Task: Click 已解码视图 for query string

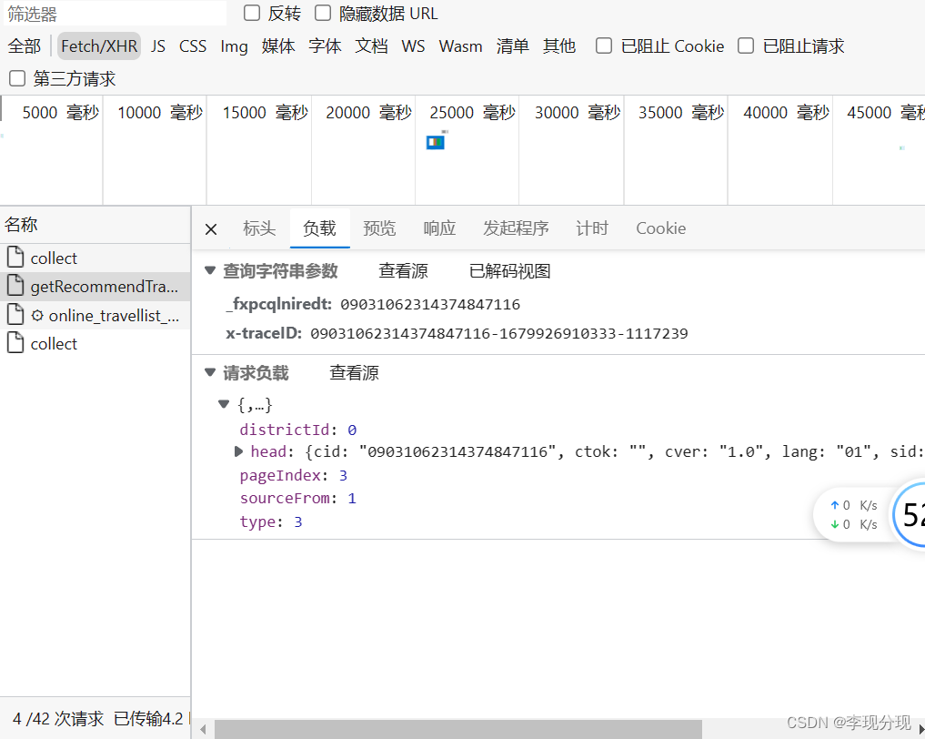Action: coord(510,271)
